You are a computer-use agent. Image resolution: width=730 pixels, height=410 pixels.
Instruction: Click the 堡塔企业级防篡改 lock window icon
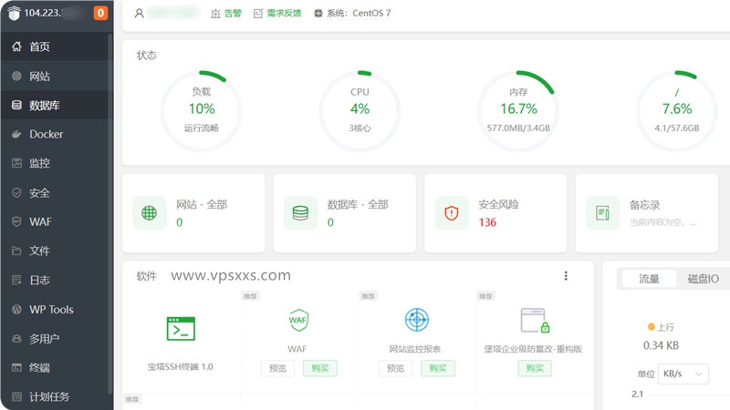(535, 321)
